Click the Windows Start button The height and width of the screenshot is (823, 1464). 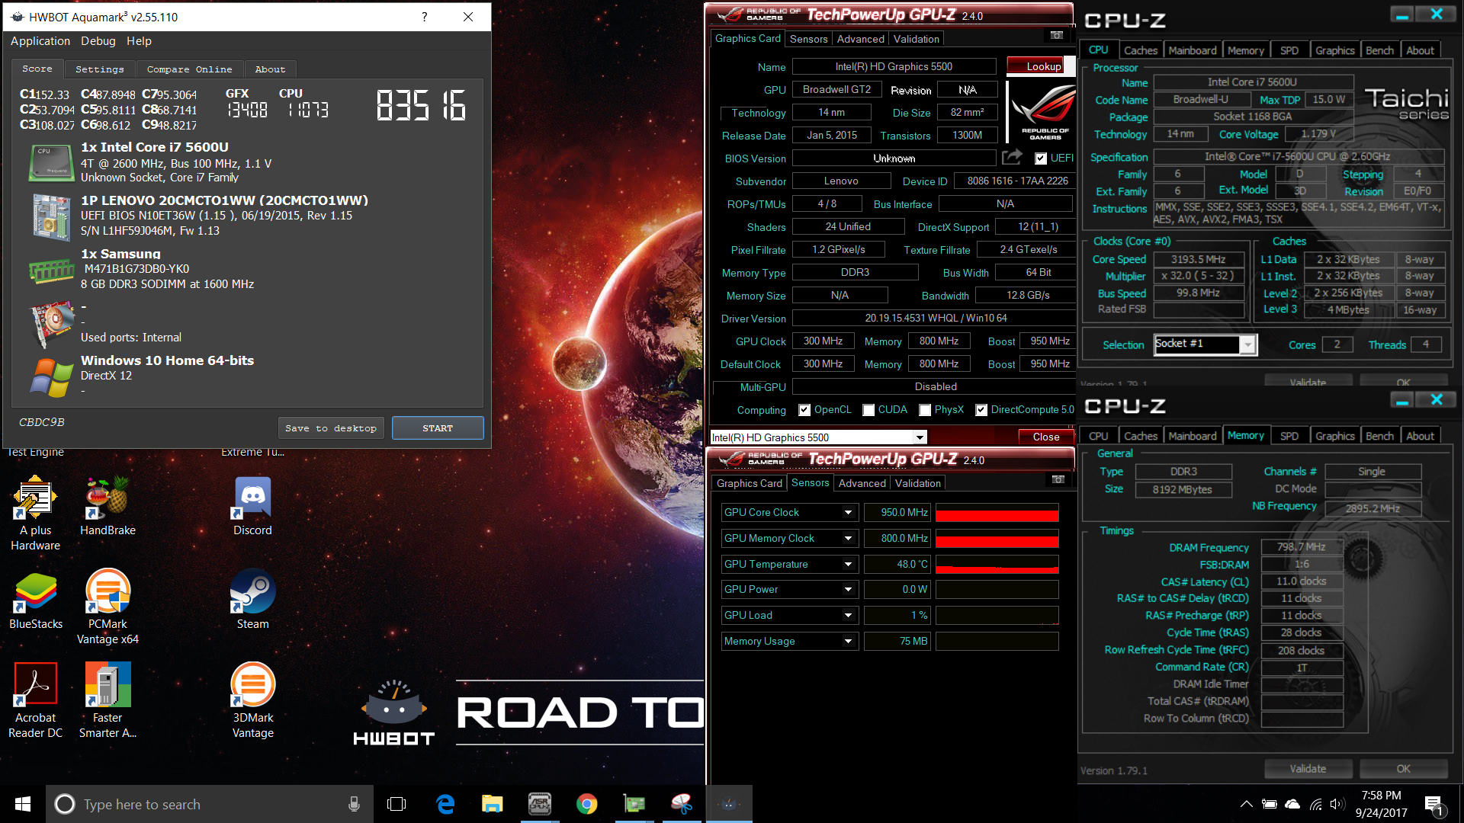coord(23,804)
